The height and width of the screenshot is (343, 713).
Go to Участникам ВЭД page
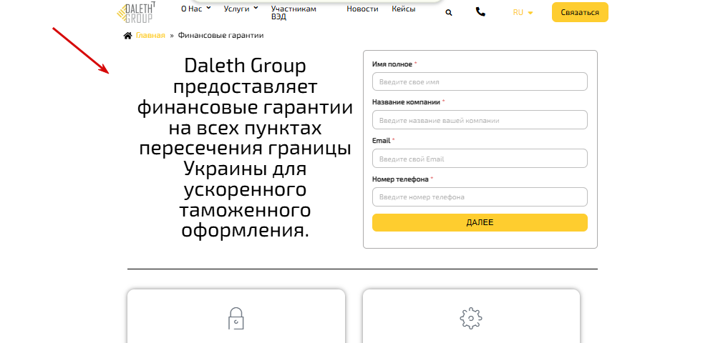tap(294, 13)
